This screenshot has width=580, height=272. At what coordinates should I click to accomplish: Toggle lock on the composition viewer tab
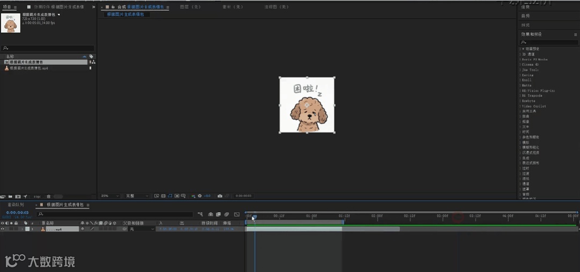click(x=113, y=7)
